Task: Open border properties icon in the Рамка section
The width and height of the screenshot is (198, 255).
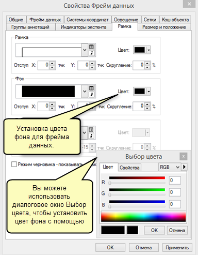Action: click(x=91, y=53)
